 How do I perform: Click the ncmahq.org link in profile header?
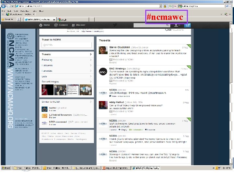[x=93, y=31]
